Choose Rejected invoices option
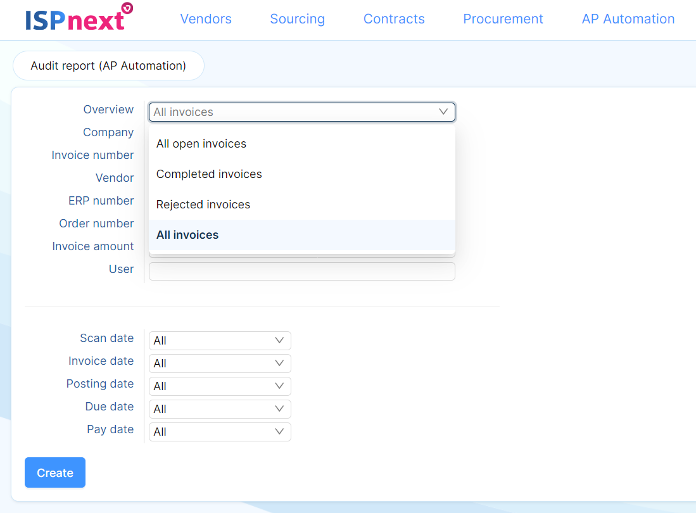696x513 pixels. tap(302, 205)
